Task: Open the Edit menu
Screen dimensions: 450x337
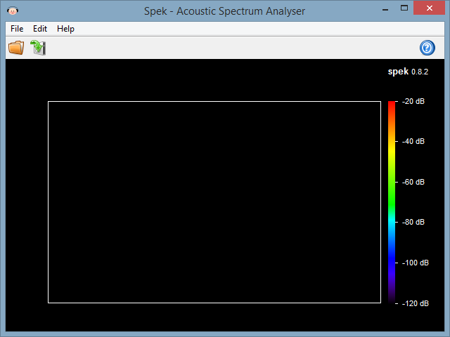Action: coord(40,29)
